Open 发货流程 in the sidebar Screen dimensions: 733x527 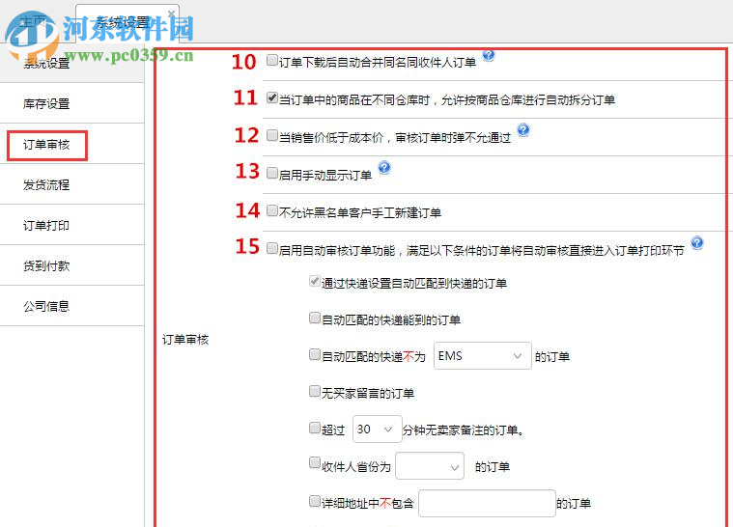coord(72,184)
